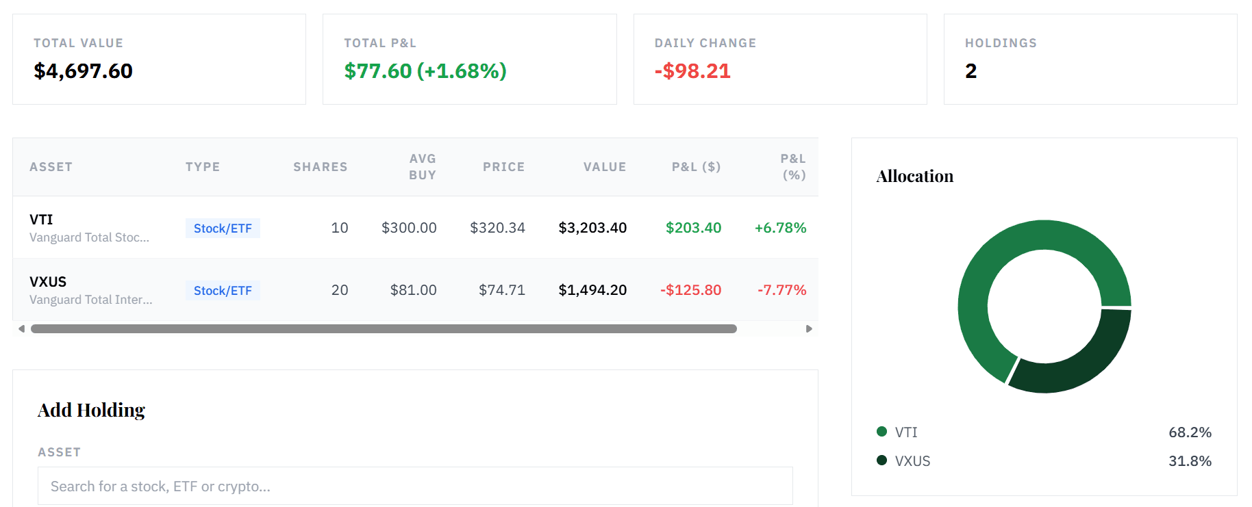The image size is (1252, 507).
Task: Sort the table by the SHARES column
Action: click(320, 166)
